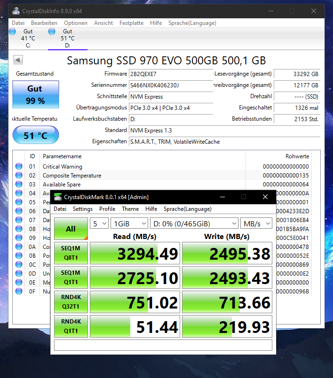Open Sprache(Language) menu in CrystalDiskMark
This screenshot has width=333, height=378.
pos(188,209)
